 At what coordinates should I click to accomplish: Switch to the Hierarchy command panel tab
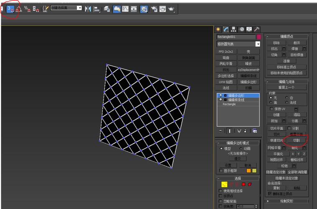click(x=234, y=29)
